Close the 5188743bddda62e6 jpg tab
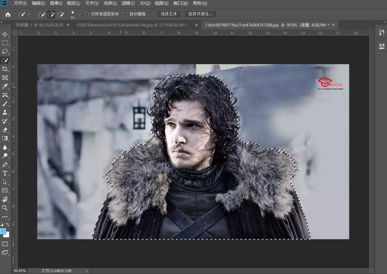387x274 pixels. point(196,25)
